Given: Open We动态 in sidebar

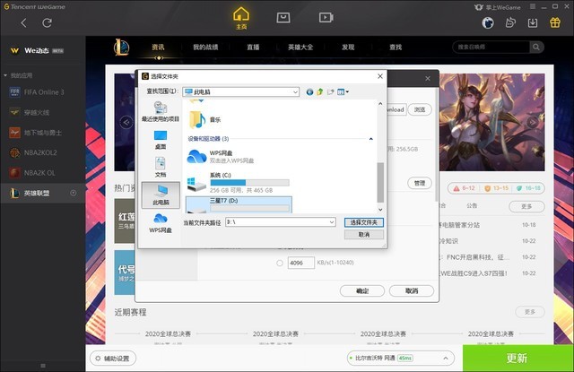Looking at the screenshot, I should tap(37, 50).
